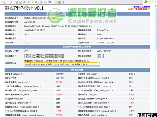The height and width of the screenshot is (117, 157).
Task: Select the post_max_size value 20M
Action: (x=131, y=82)
